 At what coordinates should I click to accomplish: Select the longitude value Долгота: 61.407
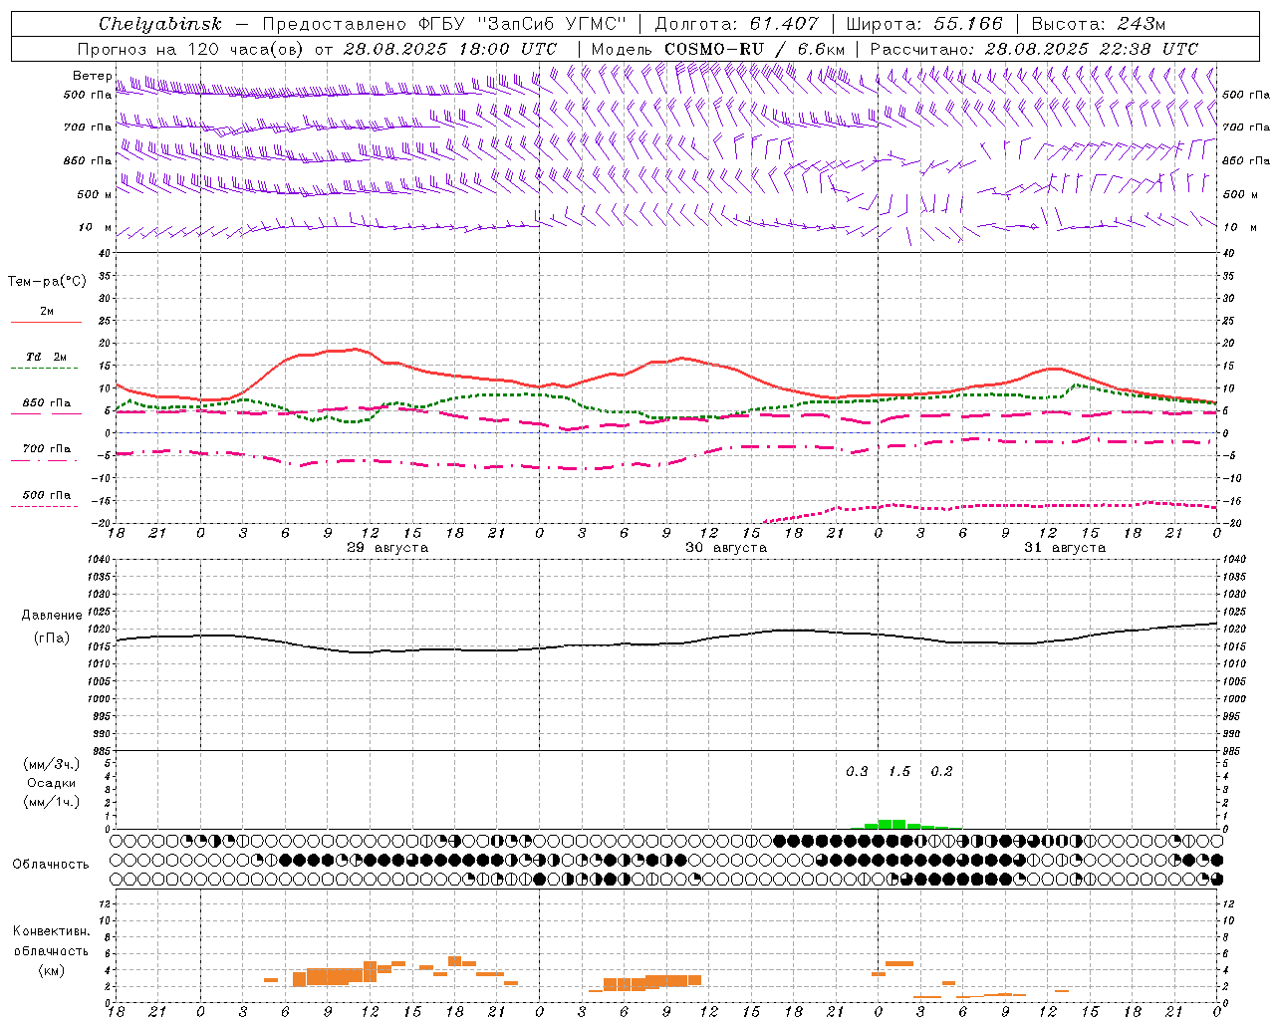[x=736, y=24]
